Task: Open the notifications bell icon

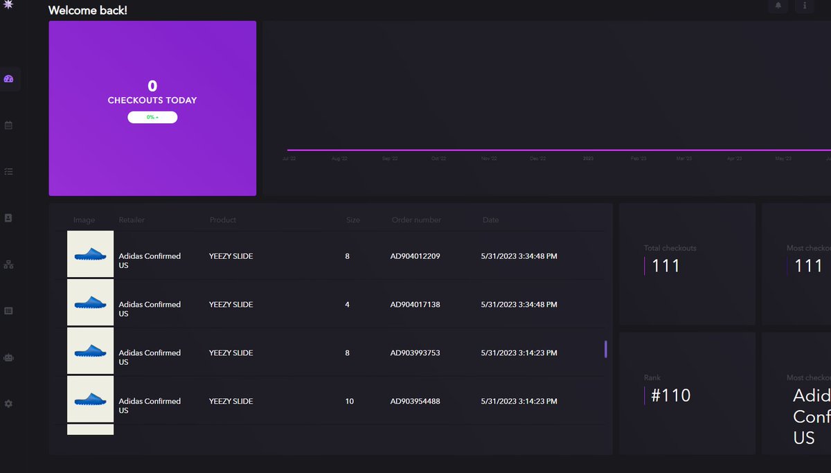Action: tap(778, 6)
